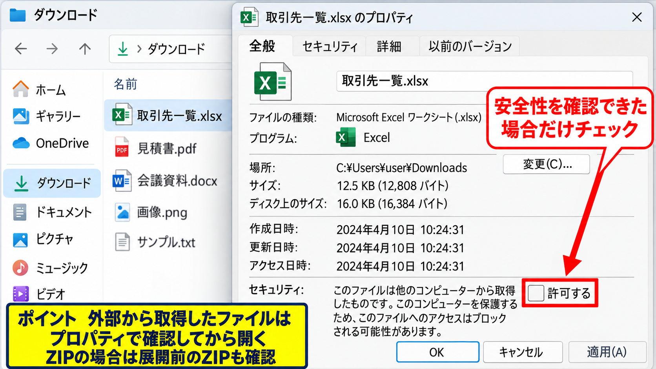Image resolution: width=656 pixels, height=369 pixels.
Task: Click the folder icon in the Explorer title bar
Action: pos(18,15)
